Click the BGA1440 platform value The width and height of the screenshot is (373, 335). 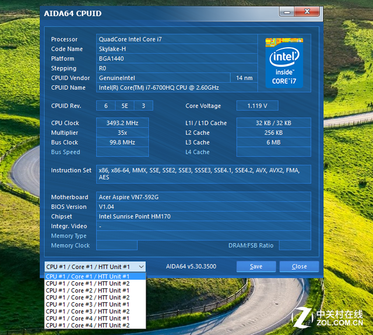(x=177, y=58)
